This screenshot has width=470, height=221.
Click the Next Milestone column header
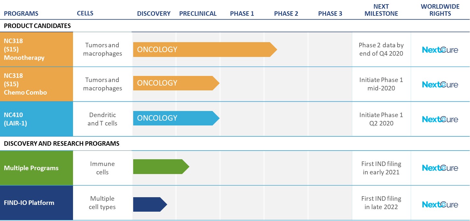(381, 10)
